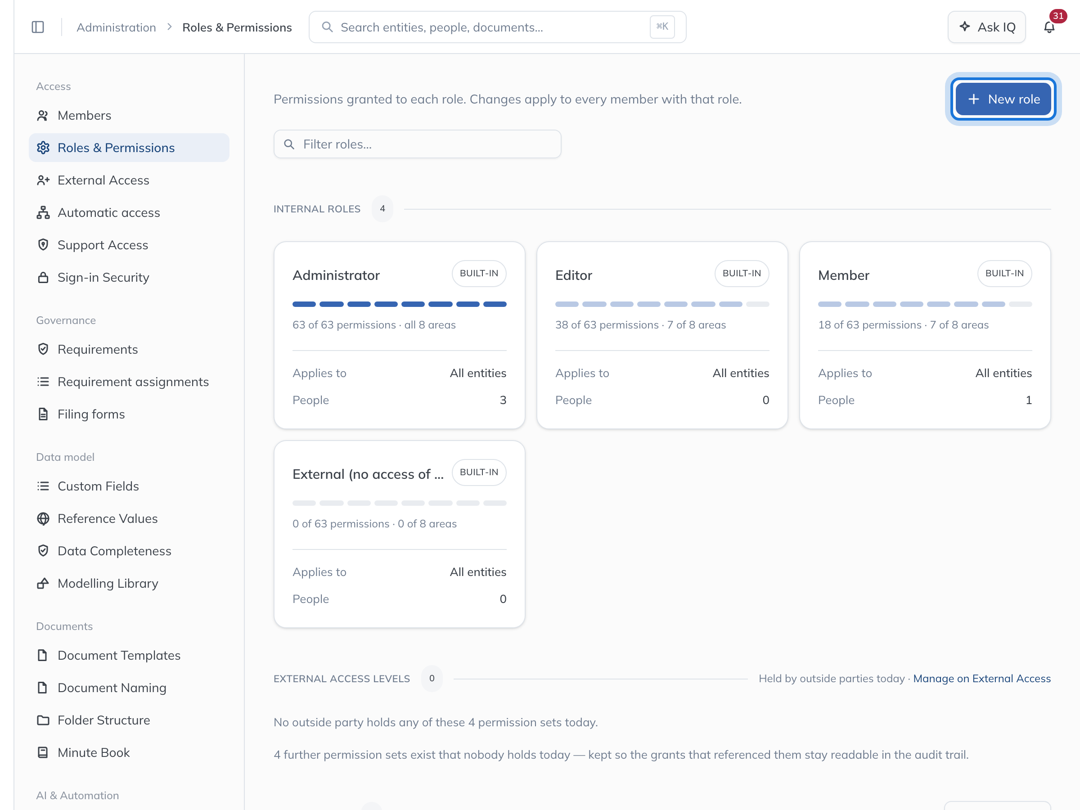Follow the Manage on External Access link
1080x810 pixels.
(982, 679)
